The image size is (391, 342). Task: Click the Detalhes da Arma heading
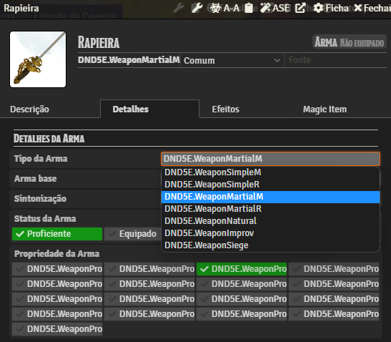point(49,139)
